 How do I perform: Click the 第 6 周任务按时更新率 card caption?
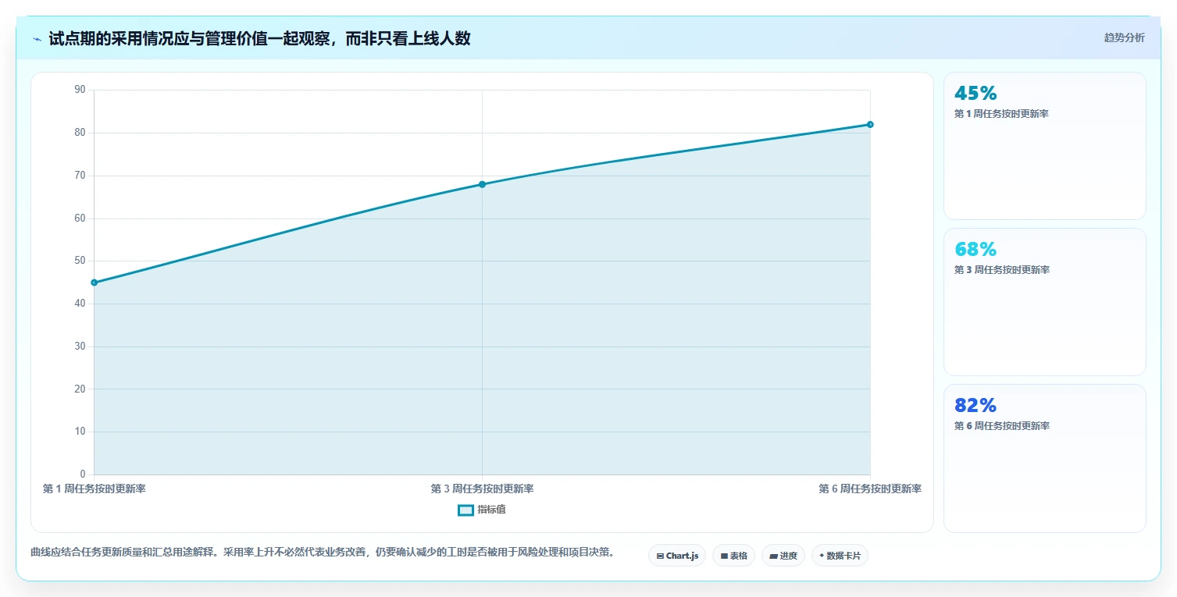point(1002,426)
